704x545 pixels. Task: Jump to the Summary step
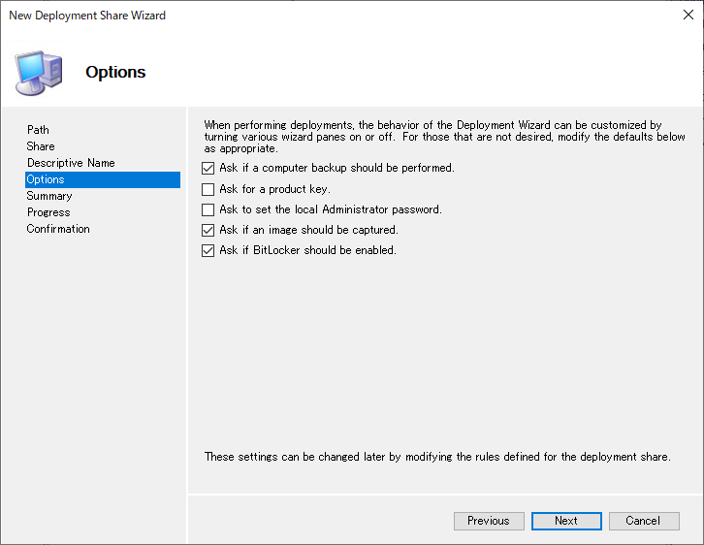pos(49,196)
